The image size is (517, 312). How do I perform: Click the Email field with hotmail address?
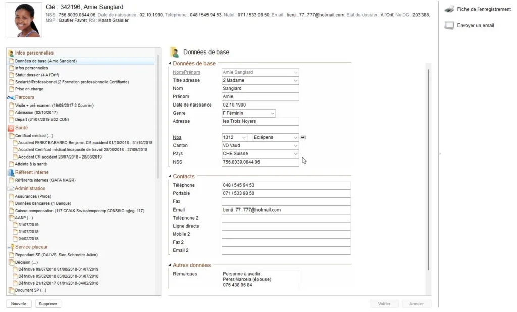[286, 210]
